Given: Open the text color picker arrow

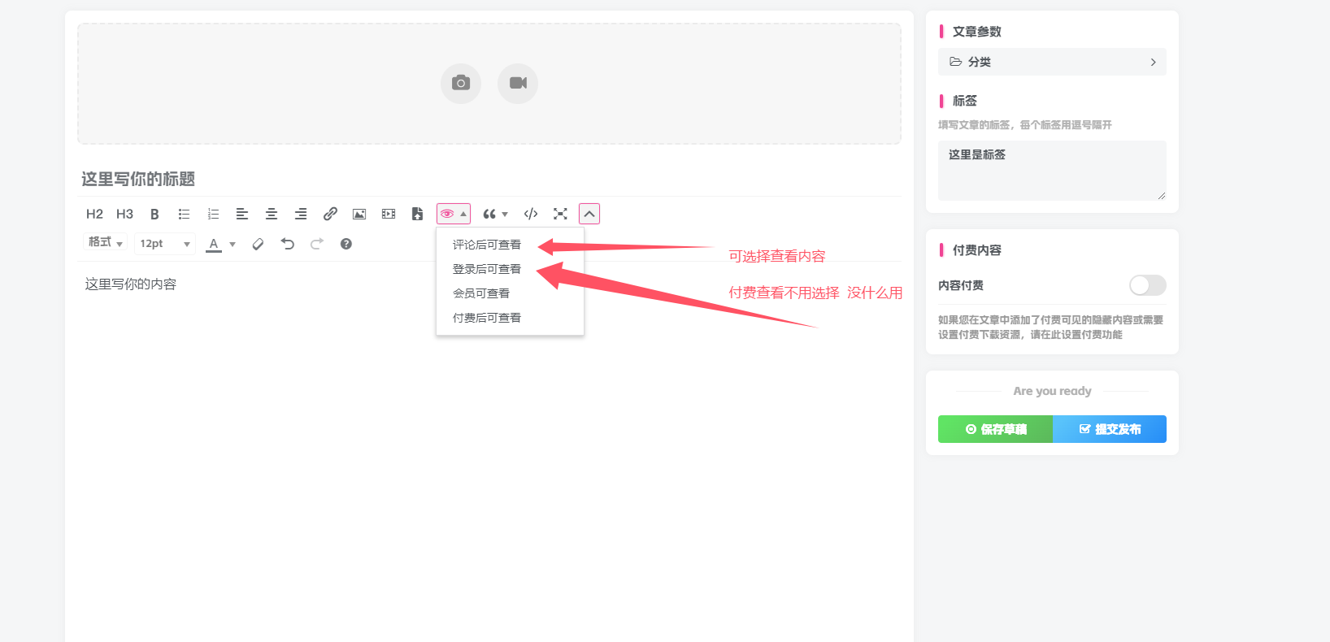Looking at the screenshot, I should 233,244.
